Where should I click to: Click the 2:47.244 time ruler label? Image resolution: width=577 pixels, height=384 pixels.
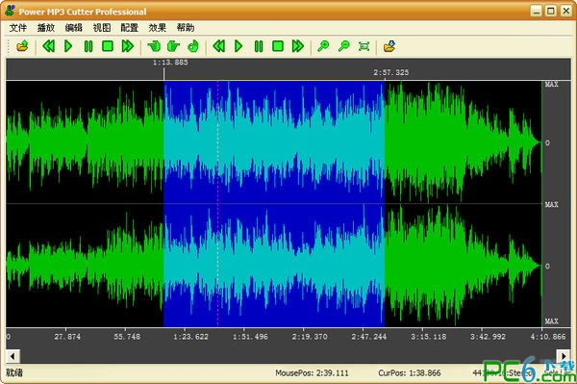click(x=368, y=337)
